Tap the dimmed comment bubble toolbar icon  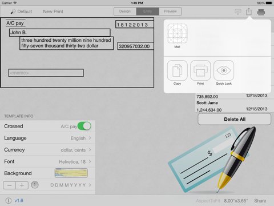(238, 12)
